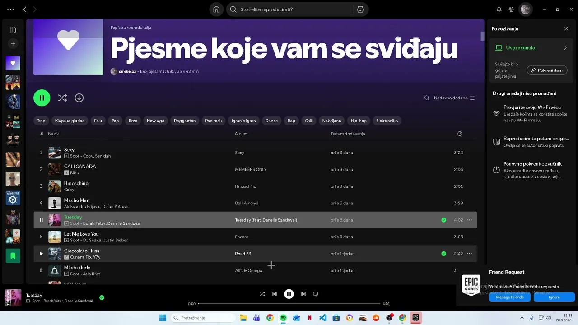Image resolution: width=578 pixels, height=325 pixels.
Task: Open simke.zz profile link
Action: tap(127, 71)
